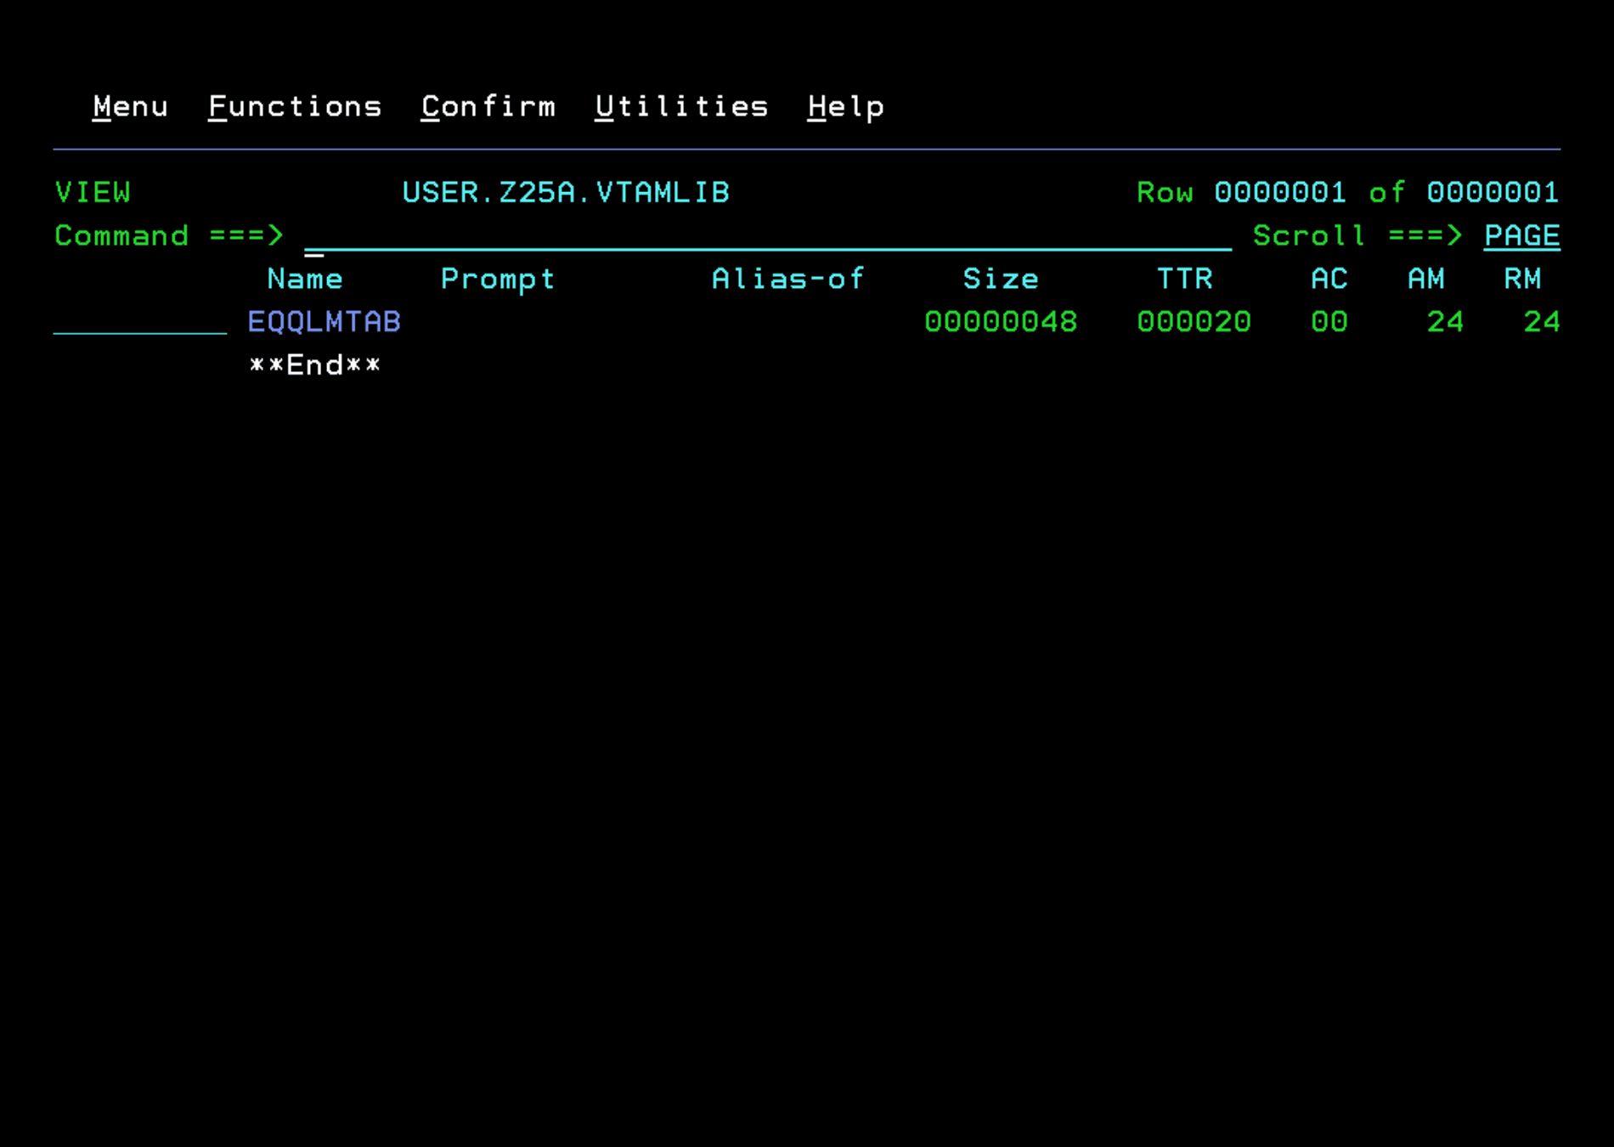Click the AC column header

(1329, 279)
